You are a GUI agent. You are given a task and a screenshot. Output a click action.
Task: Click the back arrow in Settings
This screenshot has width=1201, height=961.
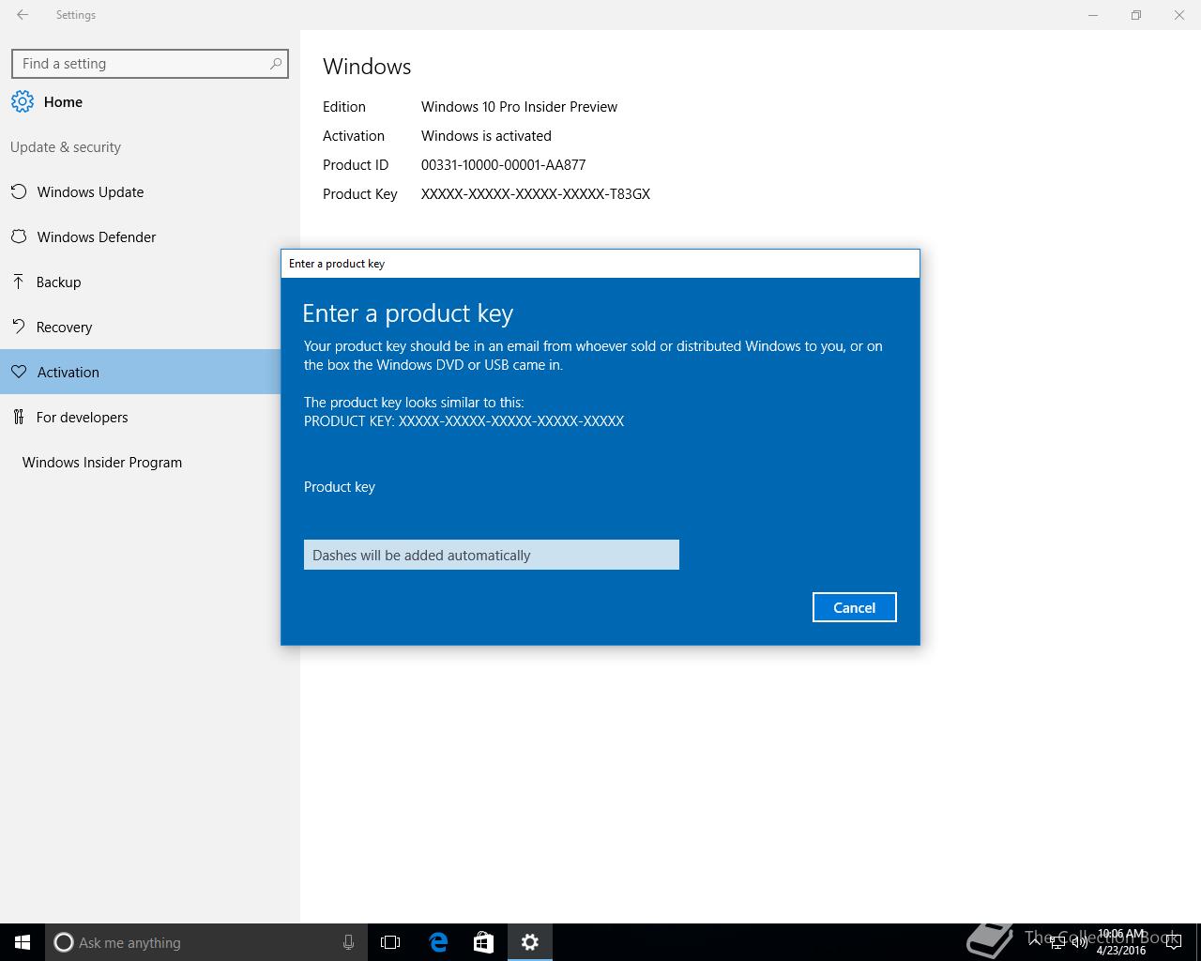click(23, 15)
